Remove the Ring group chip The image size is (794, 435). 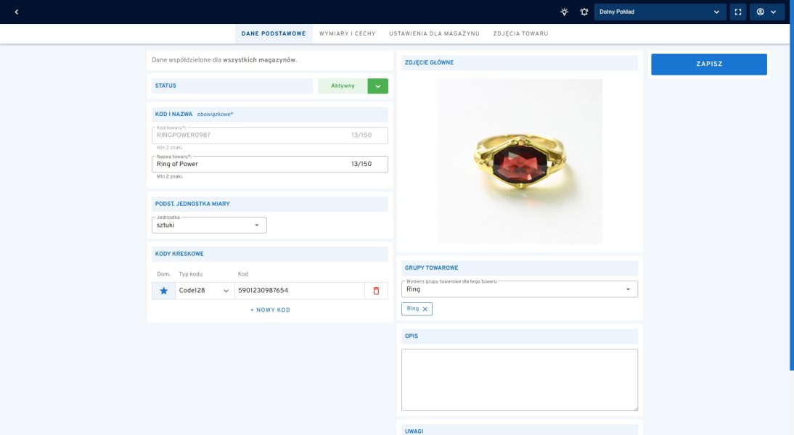(x=425, y=309)
